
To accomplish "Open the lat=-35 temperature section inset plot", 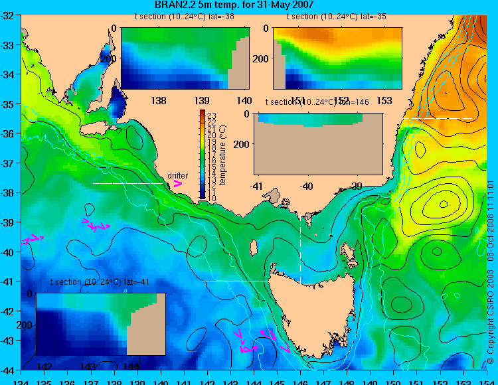I will tap(337, 58).
